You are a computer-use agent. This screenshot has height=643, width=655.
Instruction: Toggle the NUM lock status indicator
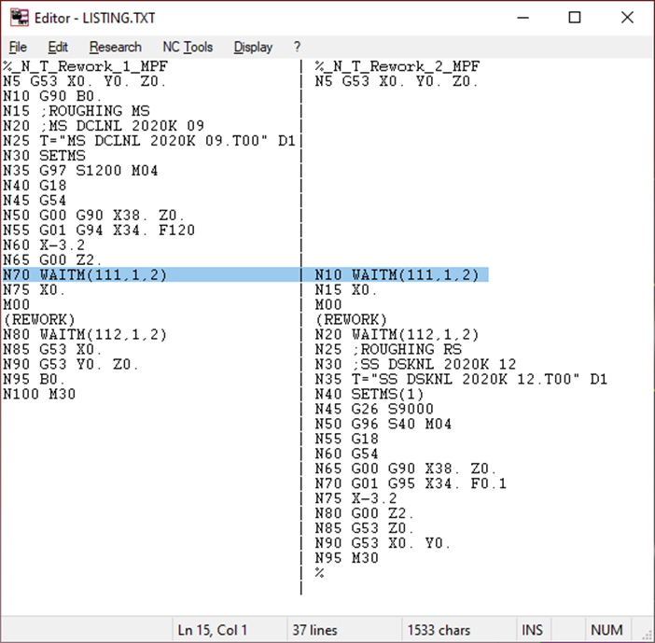(606, 630)
